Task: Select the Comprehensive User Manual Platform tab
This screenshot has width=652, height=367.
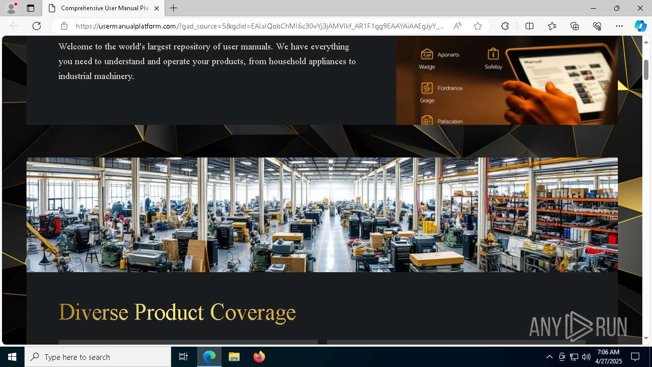Action: (x=103, y=8)
